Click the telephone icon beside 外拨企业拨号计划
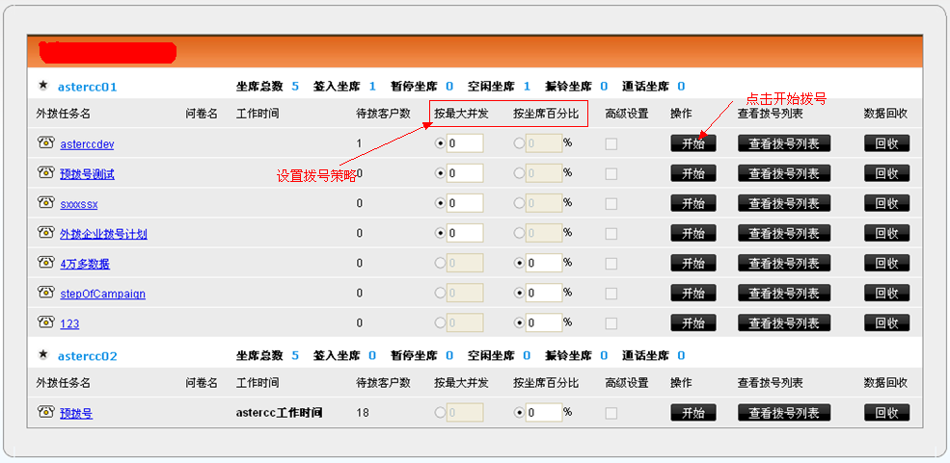 (x=45, y=232)
